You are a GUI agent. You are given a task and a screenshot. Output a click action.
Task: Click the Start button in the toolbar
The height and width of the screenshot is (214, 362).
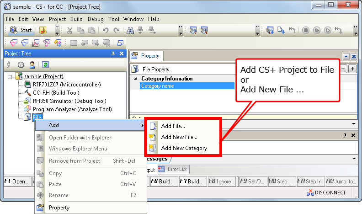(21, 30)
